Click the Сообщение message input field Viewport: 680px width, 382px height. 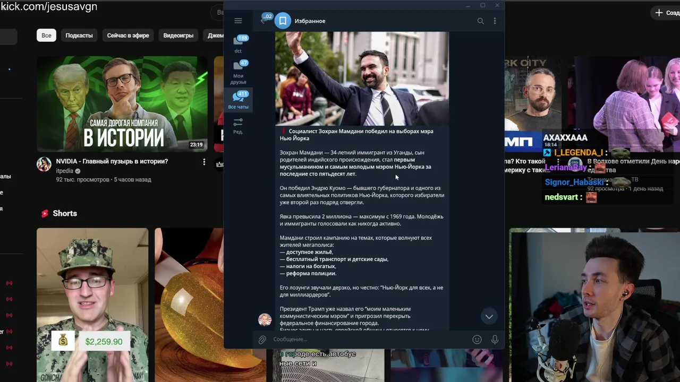tap(369, 340)
